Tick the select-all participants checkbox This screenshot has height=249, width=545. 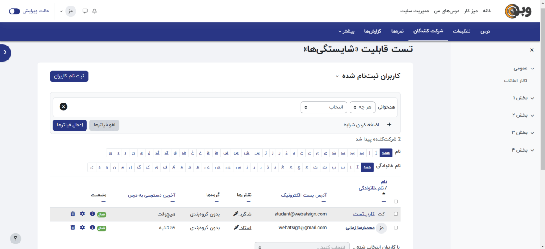point(396,202)
